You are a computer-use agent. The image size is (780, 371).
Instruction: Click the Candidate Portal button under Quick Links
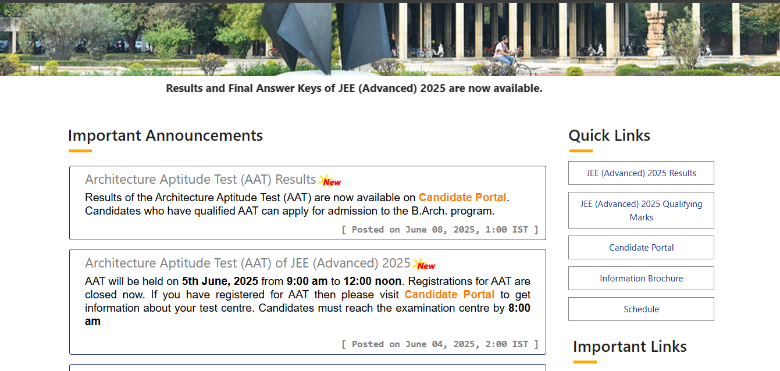641,248
